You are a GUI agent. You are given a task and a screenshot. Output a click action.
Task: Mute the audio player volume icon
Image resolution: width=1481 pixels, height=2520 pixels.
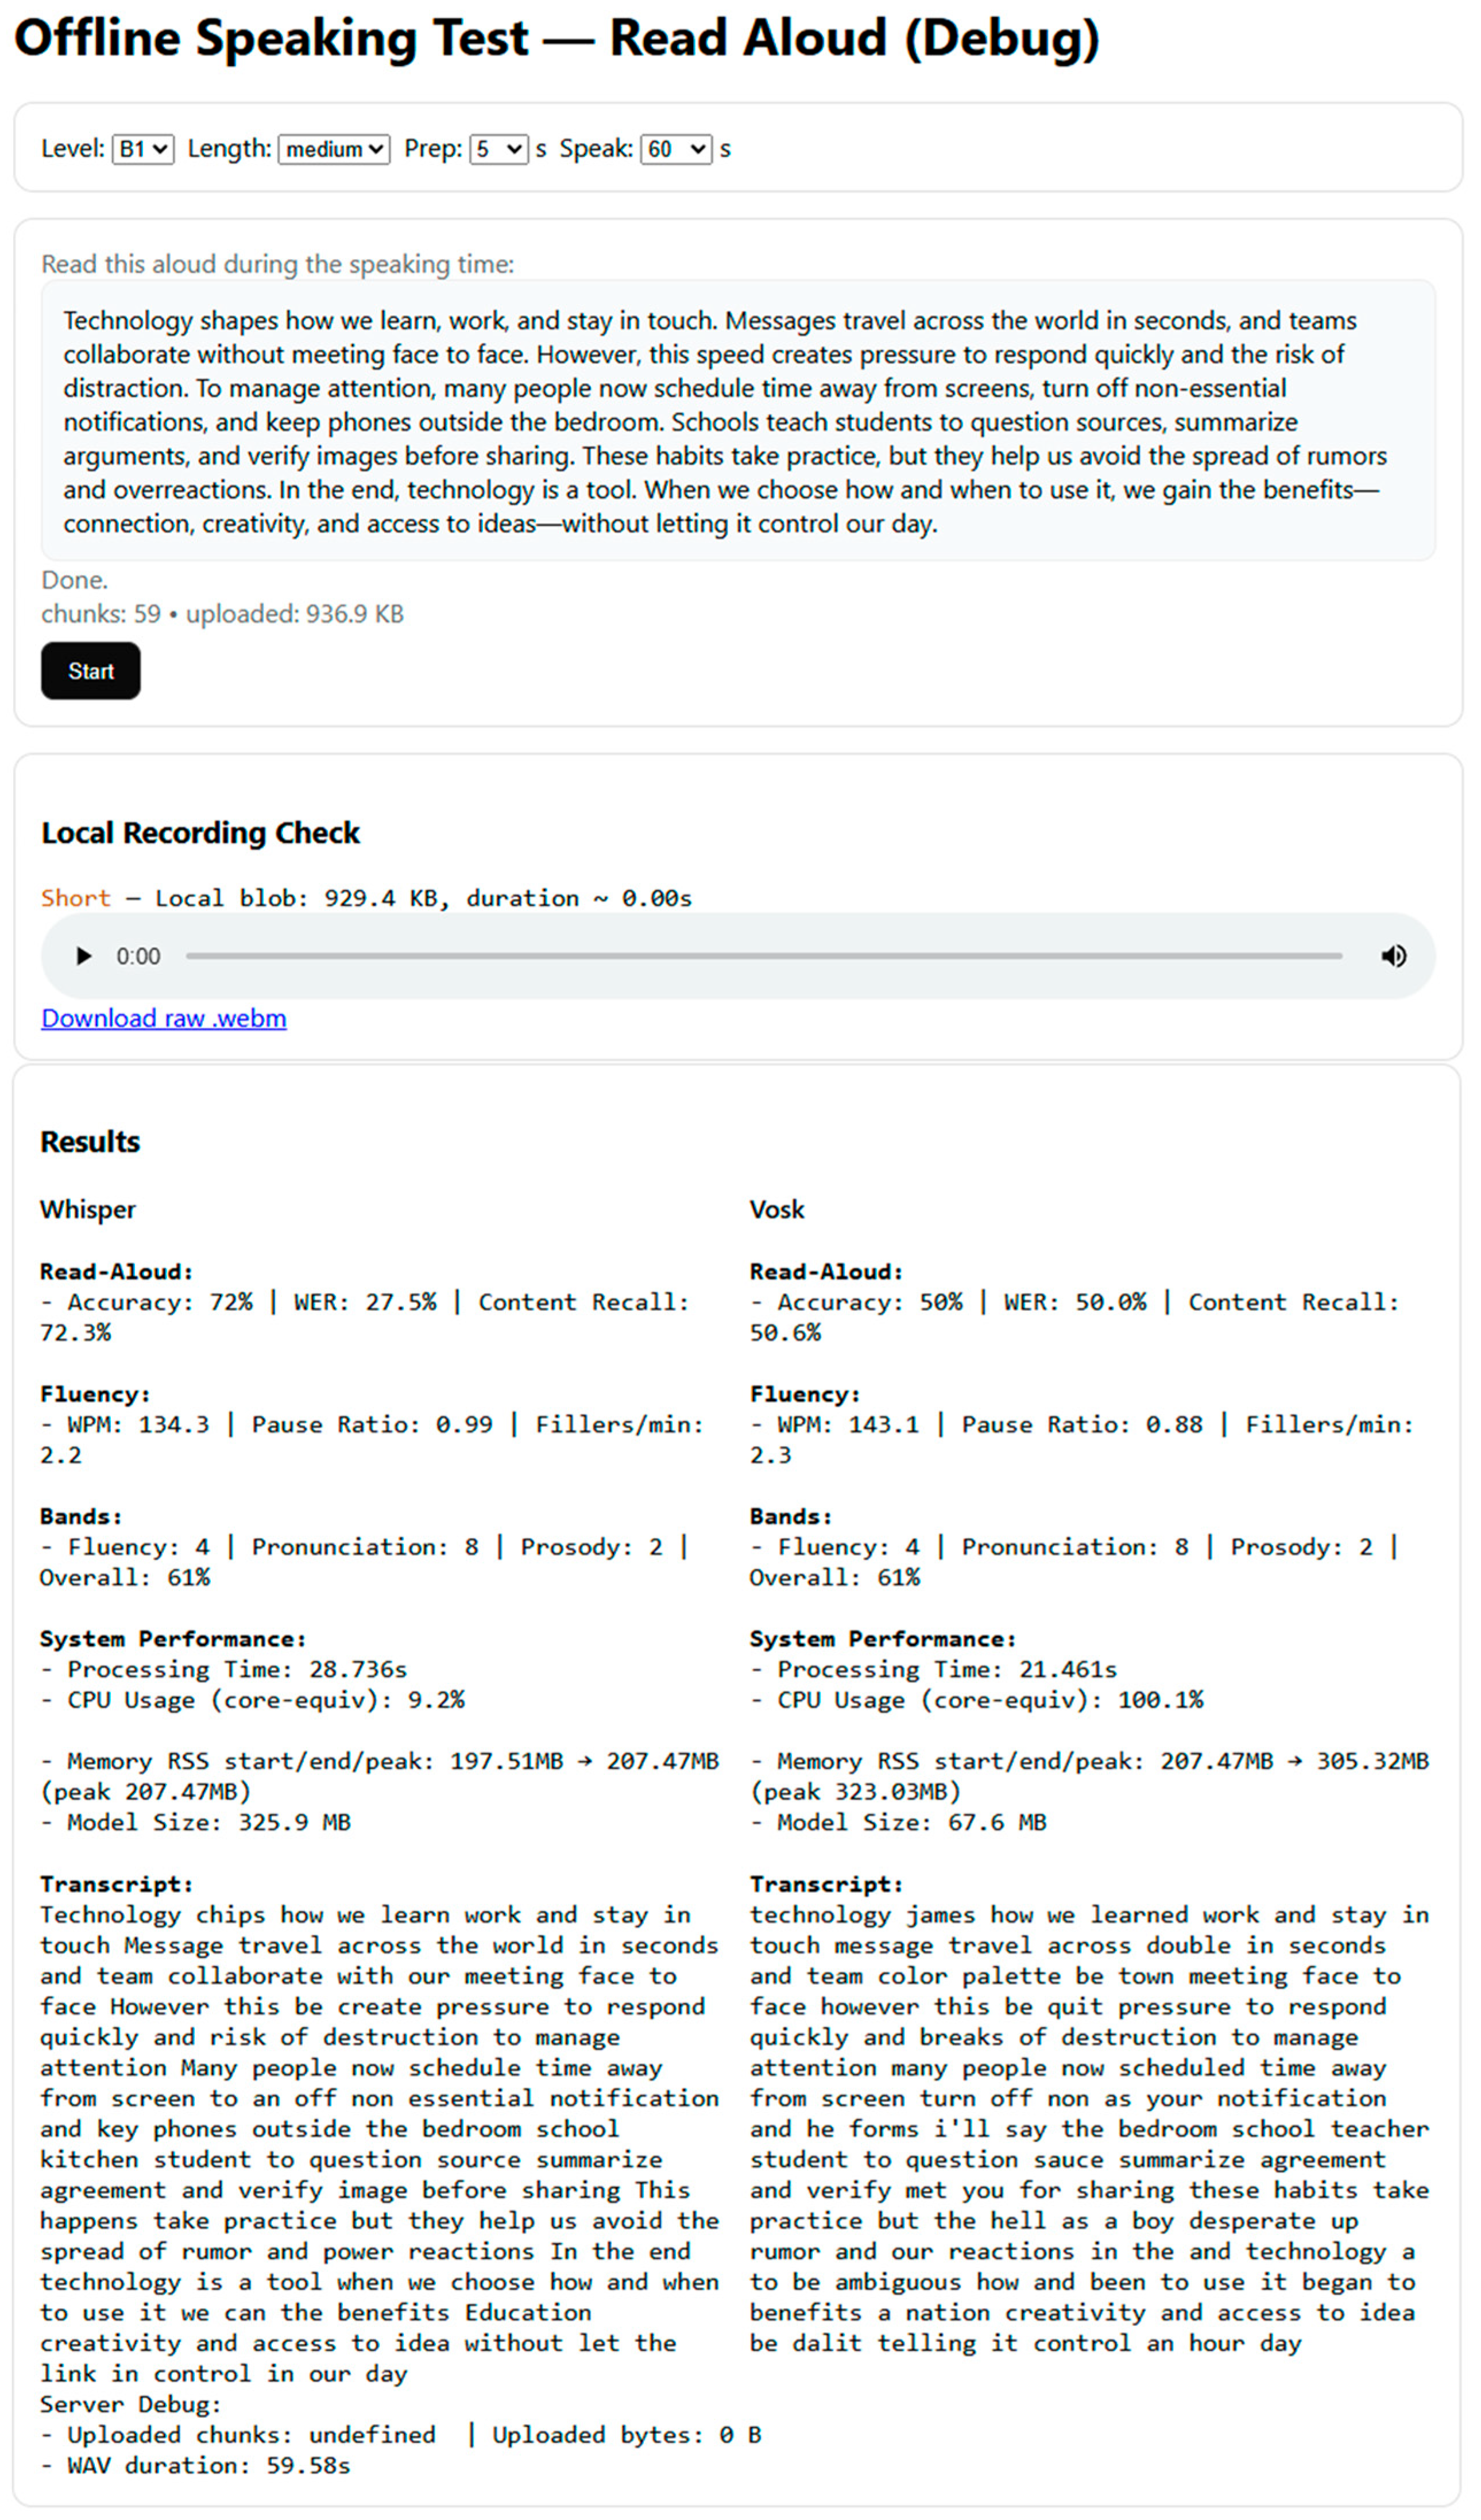pyautogui.click(x=1394, y=957)
